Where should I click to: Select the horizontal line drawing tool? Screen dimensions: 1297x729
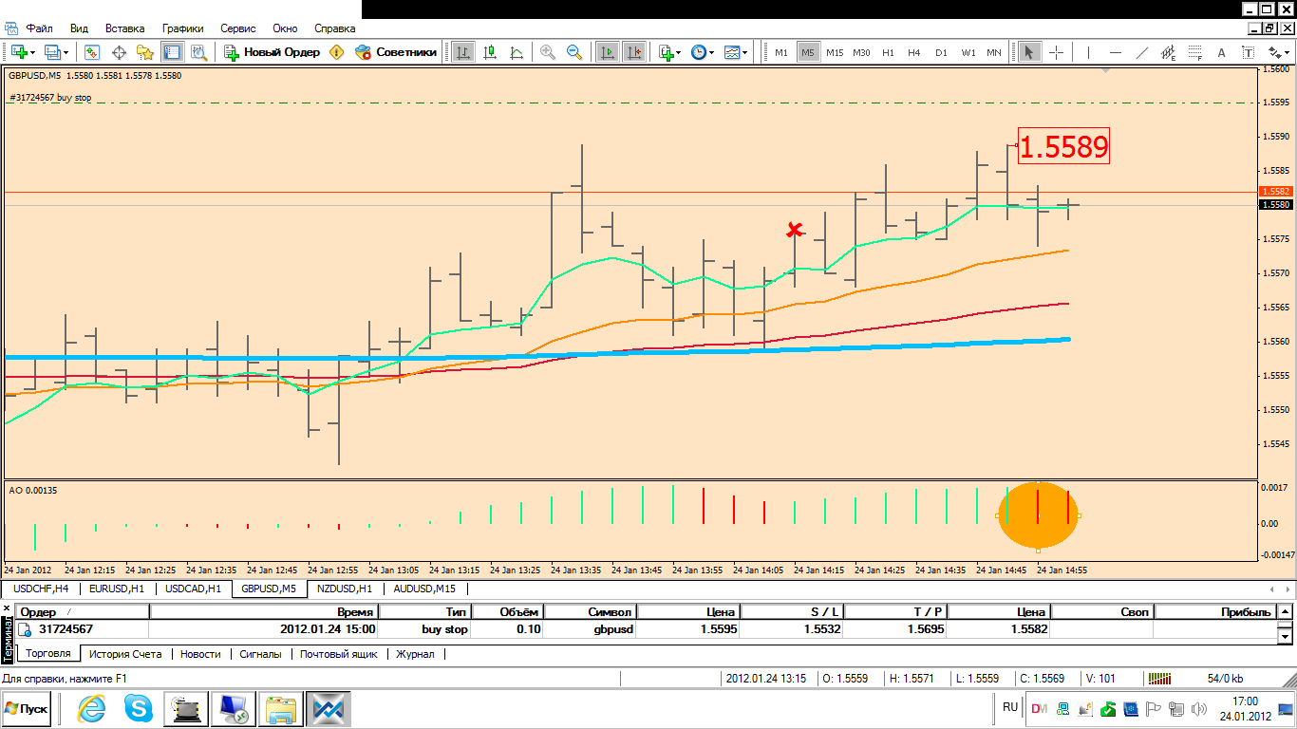click(1116, 52)
